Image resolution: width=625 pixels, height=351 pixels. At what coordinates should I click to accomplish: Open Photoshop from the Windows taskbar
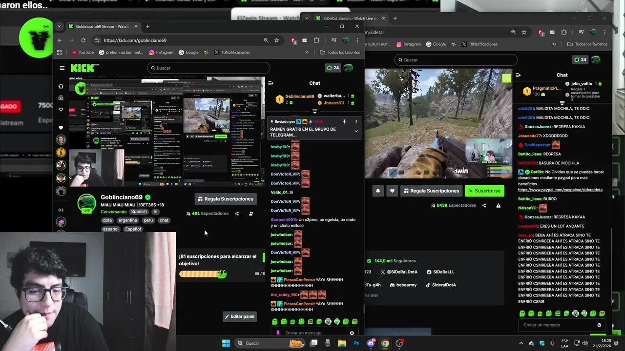point(356,343)
